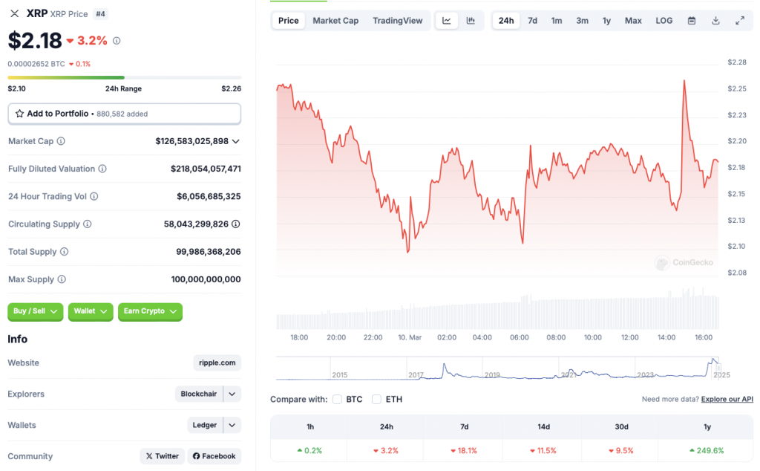Open XRP Facebook community page
This screenshot has height=471, width=760.
pyautogui.click(x=214, y=456)
